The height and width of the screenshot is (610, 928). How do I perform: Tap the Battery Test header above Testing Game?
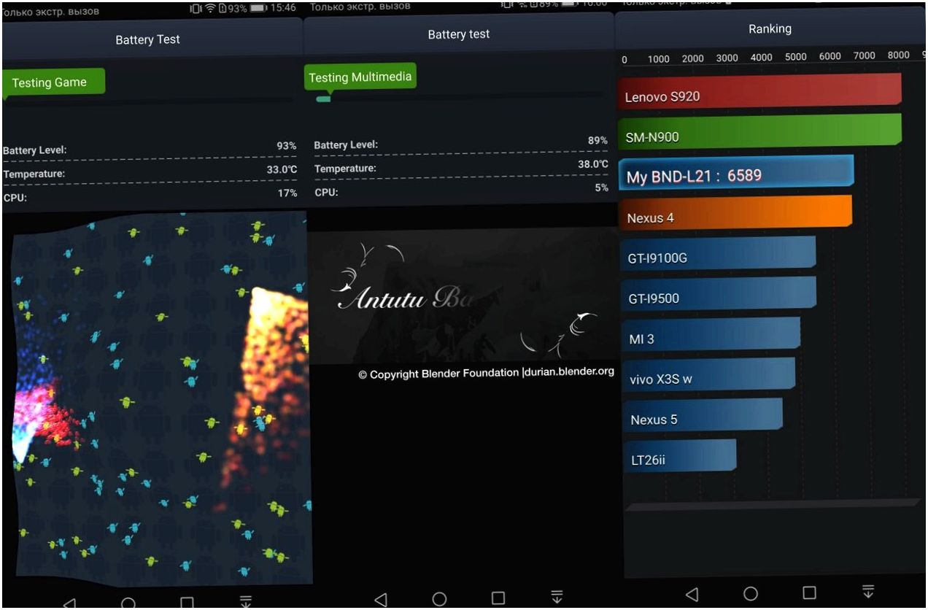point(147,39)
